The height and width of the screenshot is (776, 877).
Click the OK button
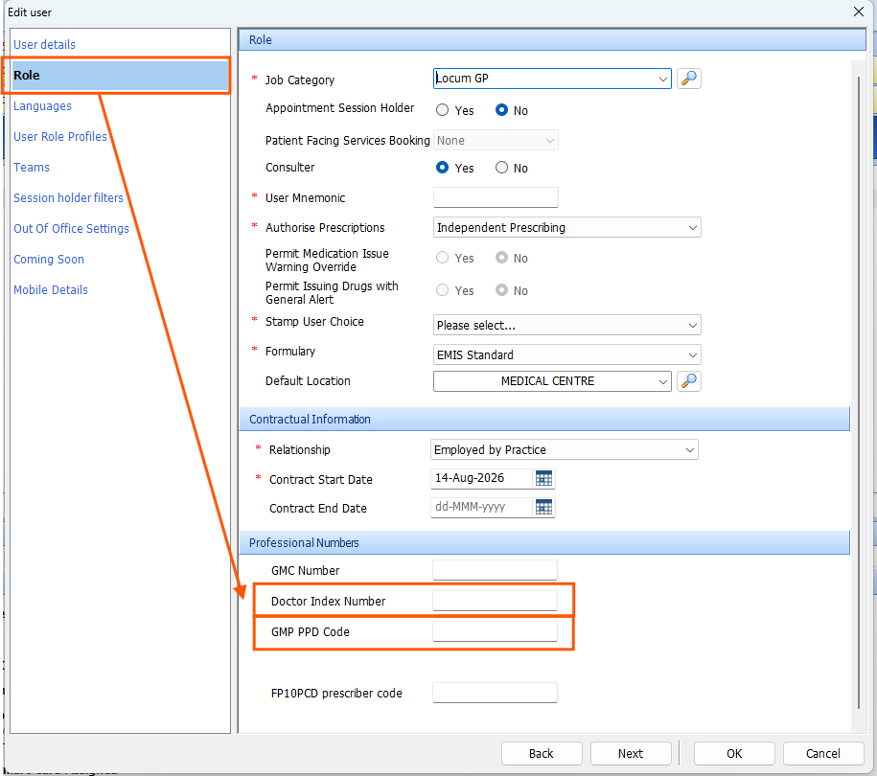point(734,754)
